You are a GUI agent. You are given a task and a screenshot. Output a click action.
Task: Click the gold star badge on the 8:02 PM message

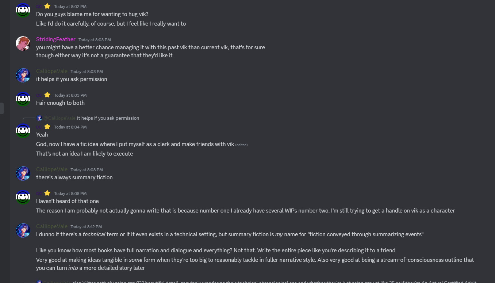point(47,6)
